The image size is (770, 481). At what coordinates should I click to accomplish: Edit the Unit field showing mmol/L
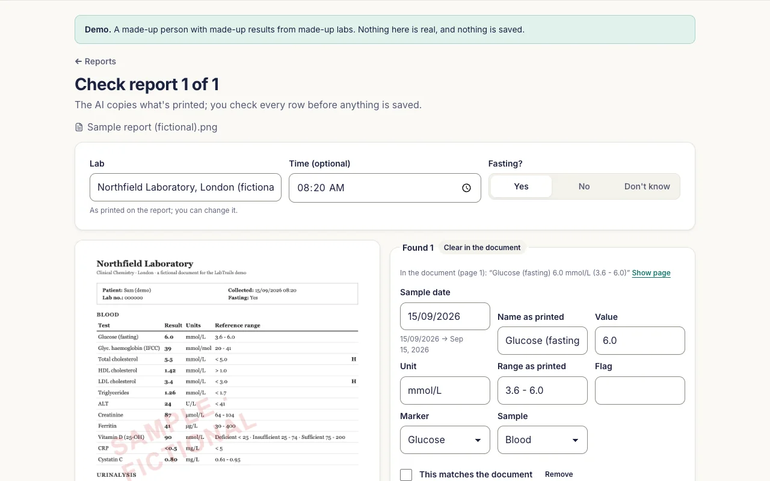pos(445,391)
